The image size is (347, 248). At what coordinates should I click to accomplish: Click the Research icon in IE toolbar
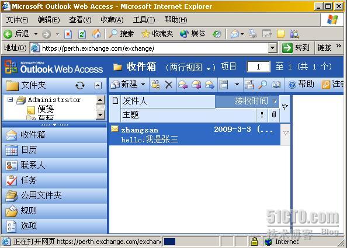tap(294, 34)
